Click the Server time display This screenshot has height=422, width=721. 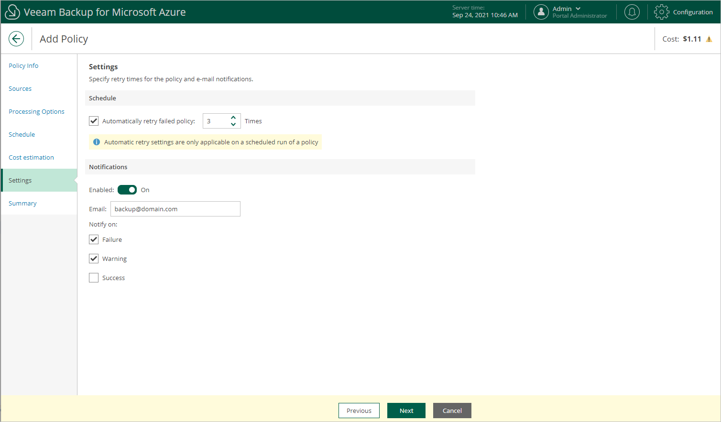pos(485,11)
